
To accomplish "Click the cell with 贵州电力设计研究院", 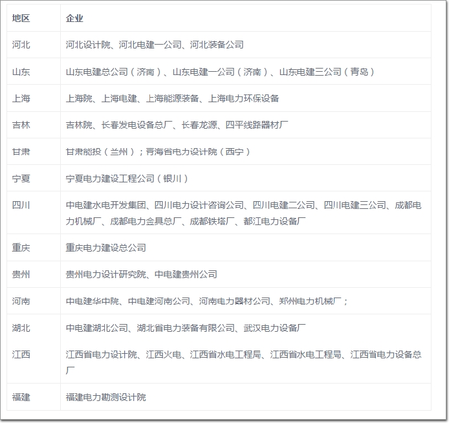I will point(246,274).
